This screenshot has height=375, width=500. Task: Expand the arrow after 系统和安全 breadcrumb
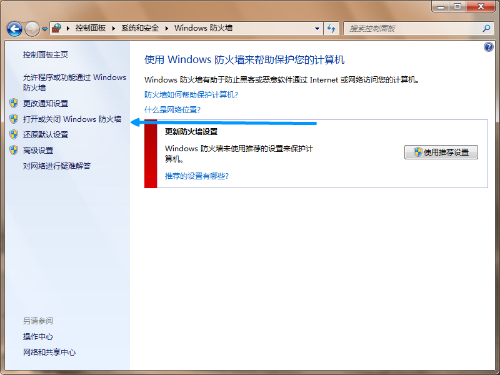pos(166,28)
